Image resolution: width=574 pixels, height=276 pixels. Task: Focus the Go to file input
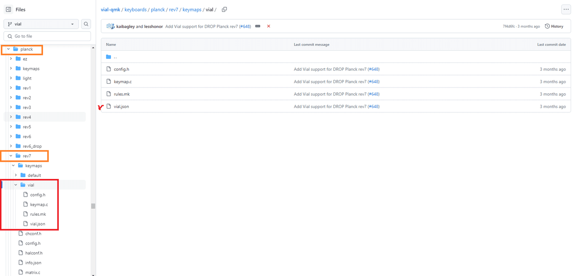pos(47,36)
